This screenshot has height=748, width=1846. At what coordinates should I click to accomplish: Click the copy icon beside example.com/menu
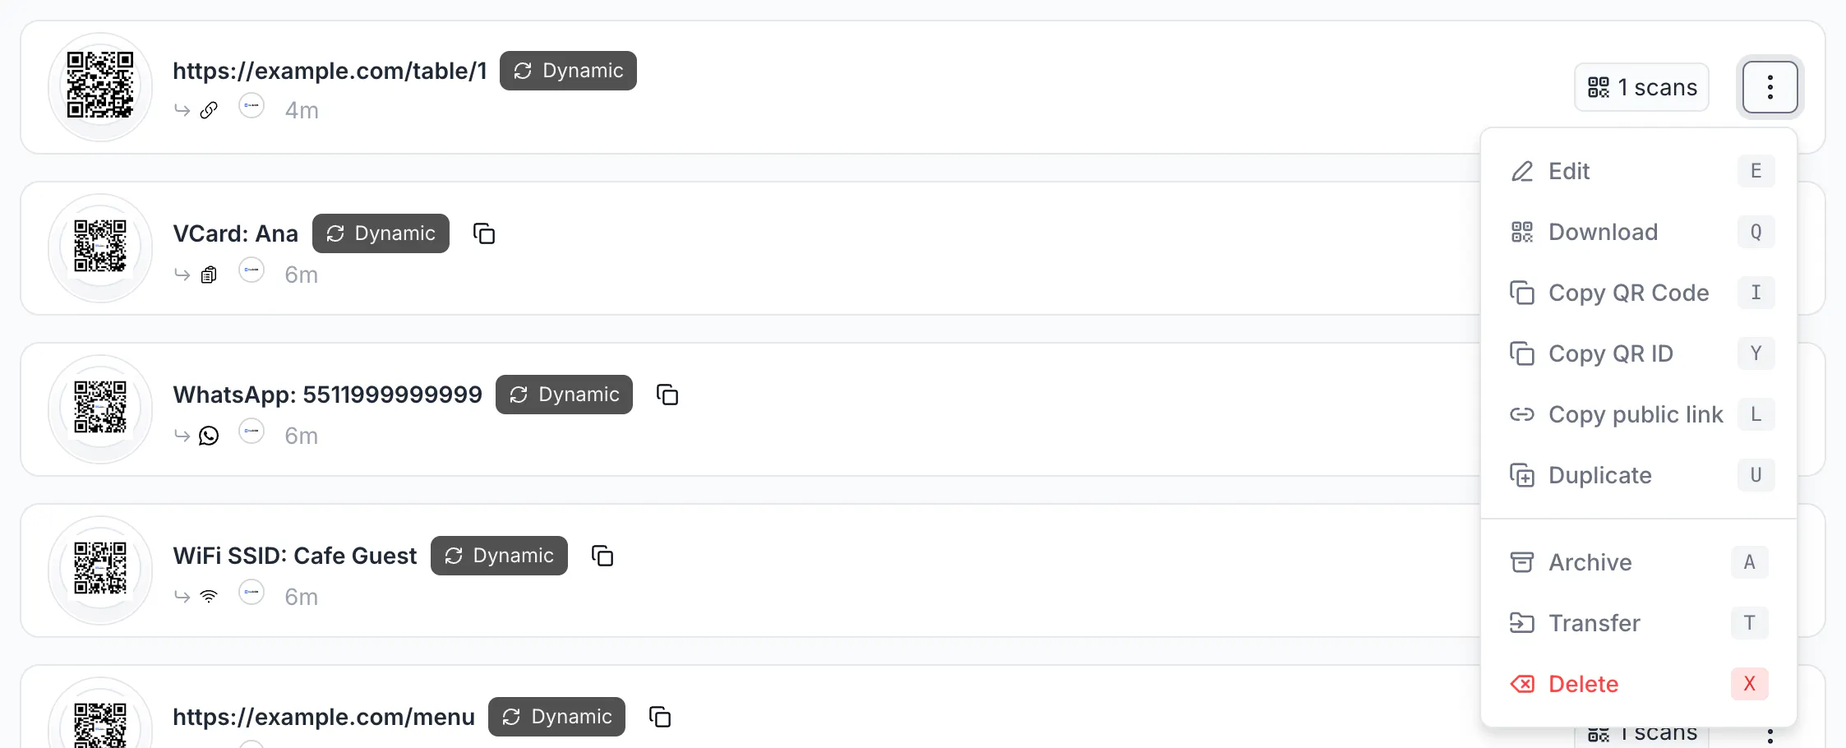coord(660,717)
